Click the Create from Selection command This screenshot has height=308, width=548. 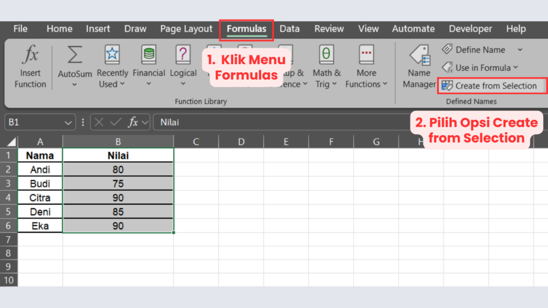click(491, 86)
